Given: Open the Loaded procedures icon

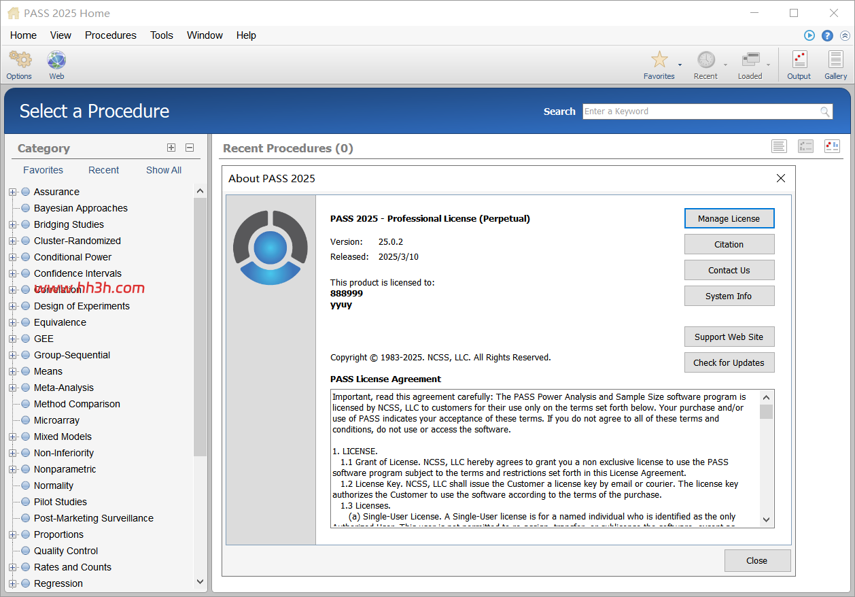Looking at the screenshot, I should tap(751, 60).
